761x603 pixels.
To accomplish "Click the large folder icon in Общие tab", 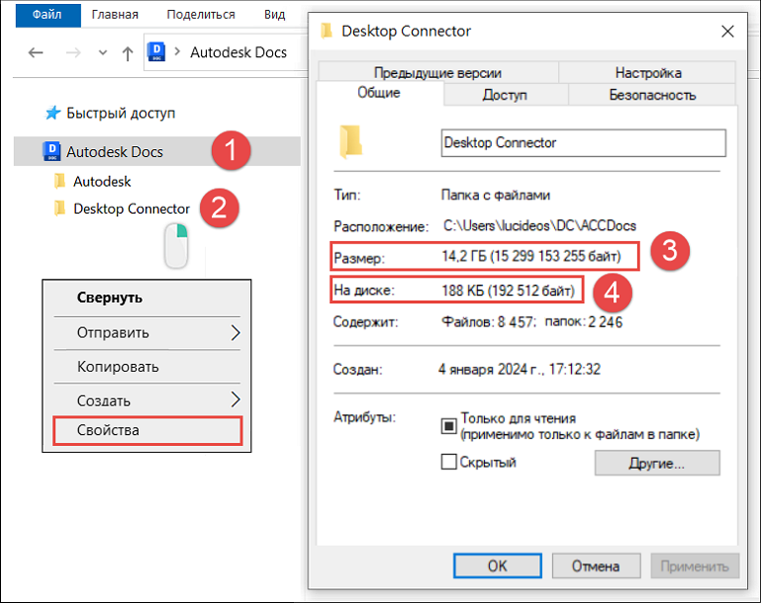I will coord(350,141).
